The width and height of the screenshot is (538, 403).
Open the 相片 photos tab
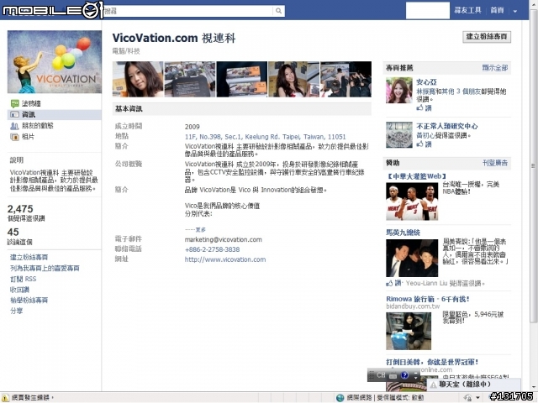pos(28,136)
